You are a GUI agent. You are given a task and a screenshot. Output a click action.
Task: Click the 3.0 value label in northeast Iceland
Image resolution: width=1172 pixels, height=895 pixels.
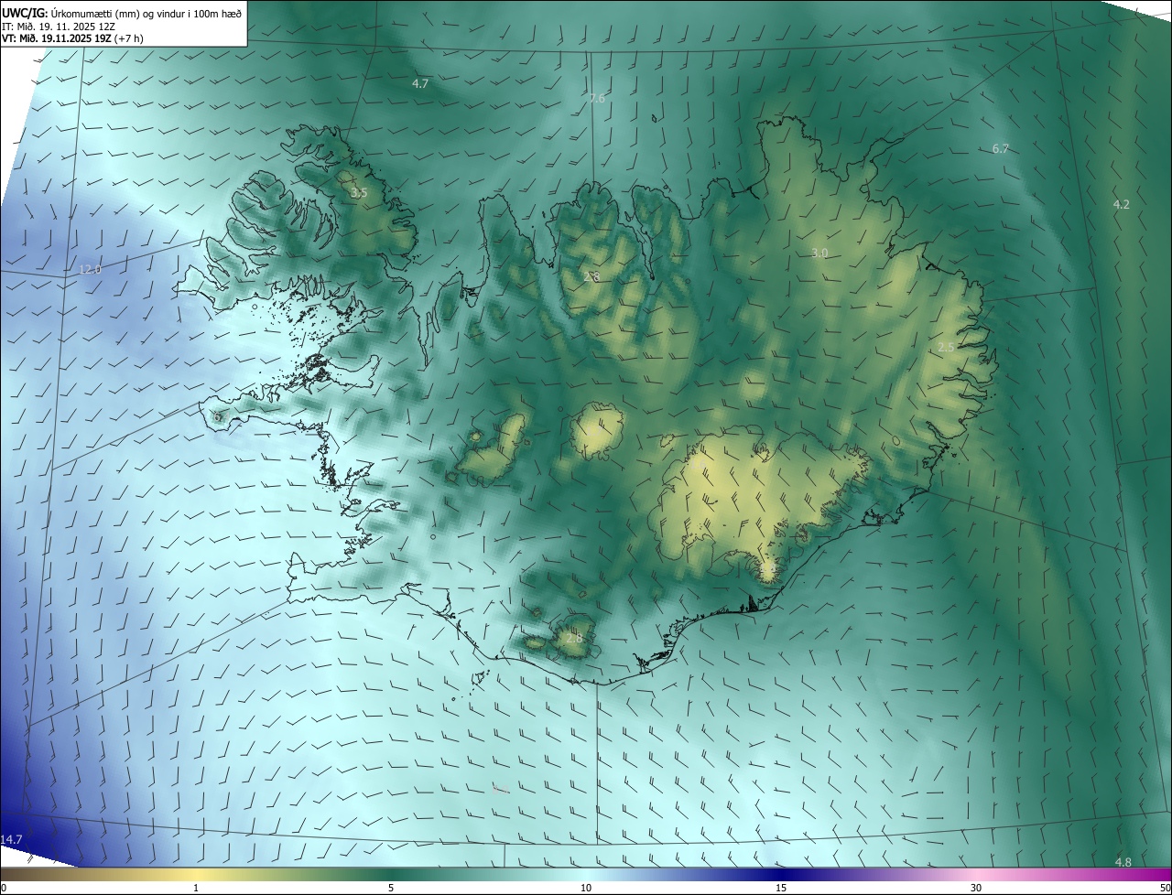click(819, 253)
